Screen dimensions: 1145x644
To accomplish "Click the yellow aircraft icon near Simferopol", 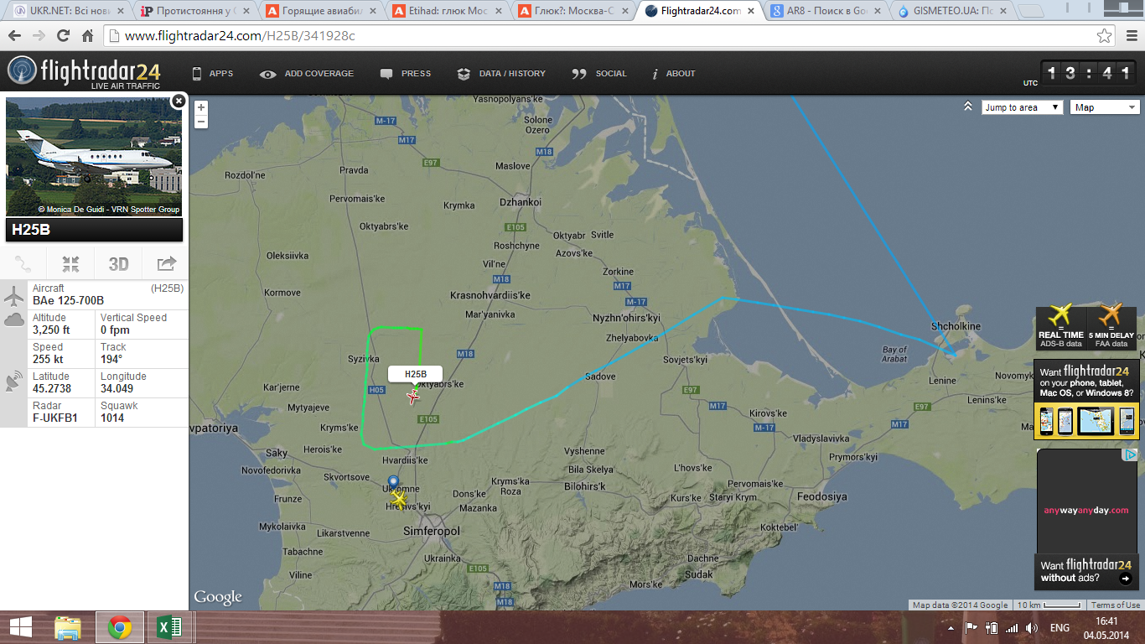I will (x=399, y=500).
